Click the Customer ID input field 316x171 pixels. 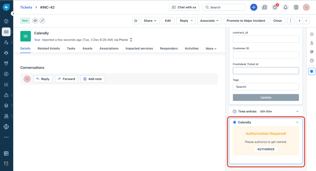click(266, 55)
